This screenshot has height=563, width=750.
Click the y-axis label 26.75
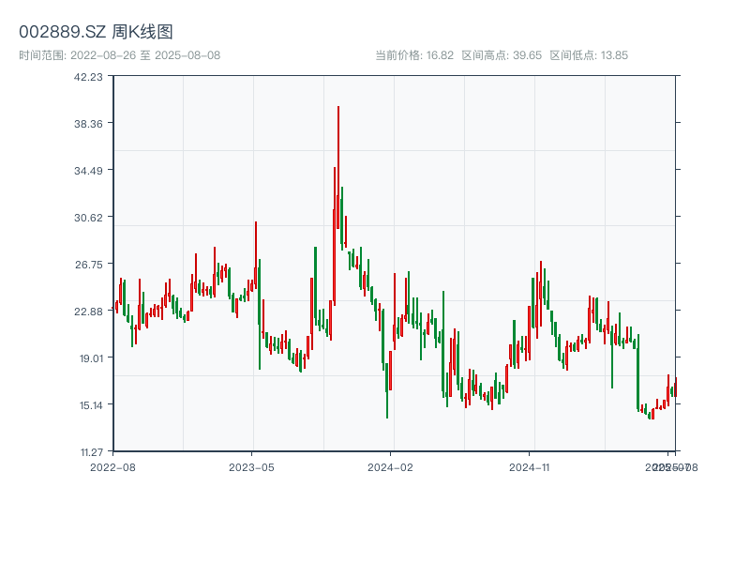89,265
